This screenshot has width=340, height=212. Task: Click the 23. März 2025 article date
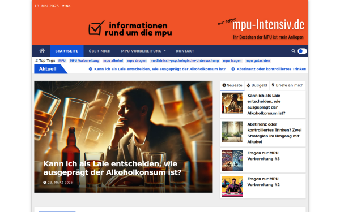60,183
